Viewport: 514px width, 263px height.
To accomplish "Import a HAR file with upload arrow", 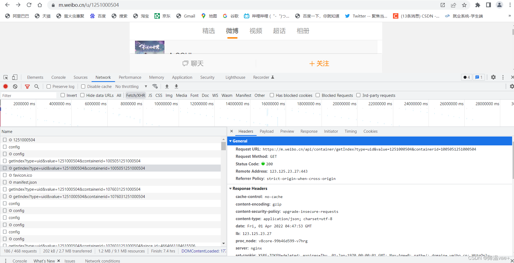I will [x=167, y=87].
